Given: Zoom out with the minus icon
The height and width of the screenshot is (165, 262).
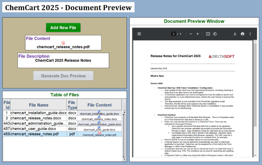Looking at the screenshot, I should pos(191,34).
